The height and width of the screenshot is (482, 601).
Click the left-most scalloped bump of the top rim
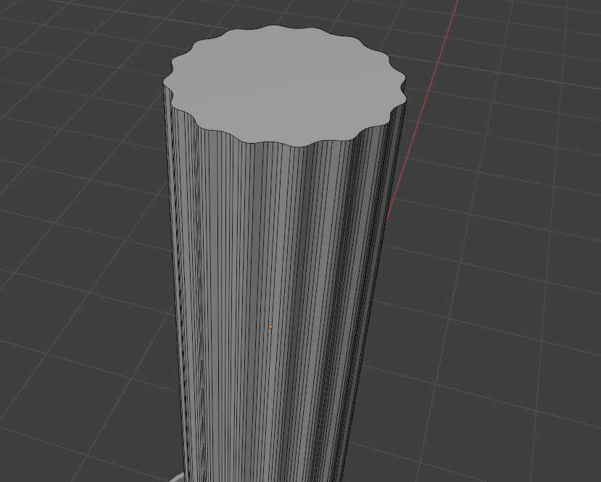click(x=168, y=78)
